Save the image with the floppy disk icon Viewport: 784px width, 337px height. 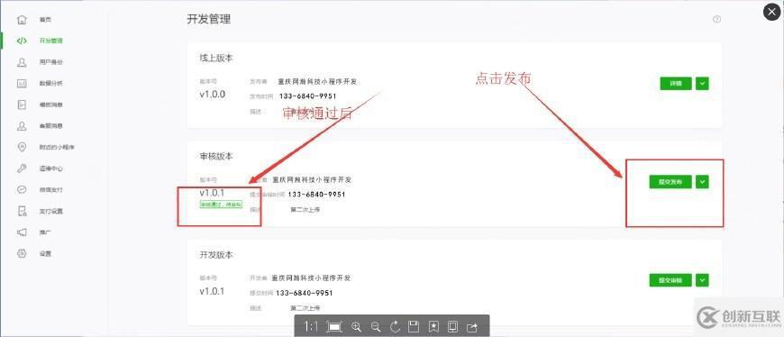(414, 327)
